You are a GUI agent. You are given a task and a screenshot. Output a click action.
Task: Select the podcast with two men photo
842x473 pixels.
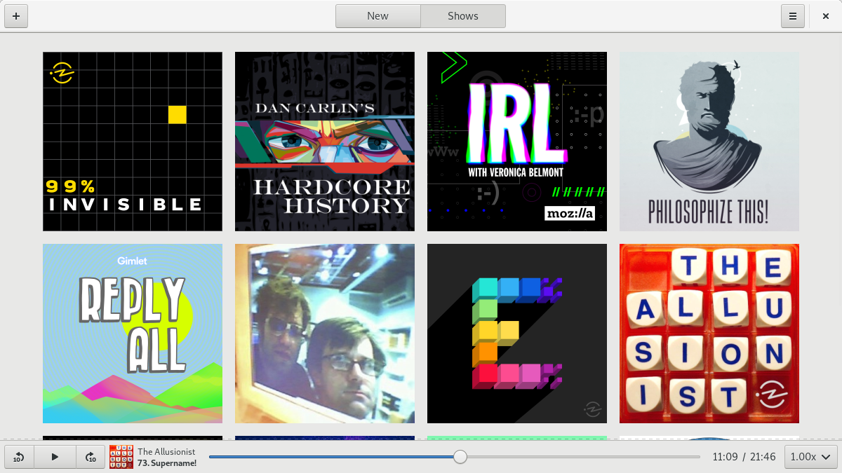click(325, 334)
